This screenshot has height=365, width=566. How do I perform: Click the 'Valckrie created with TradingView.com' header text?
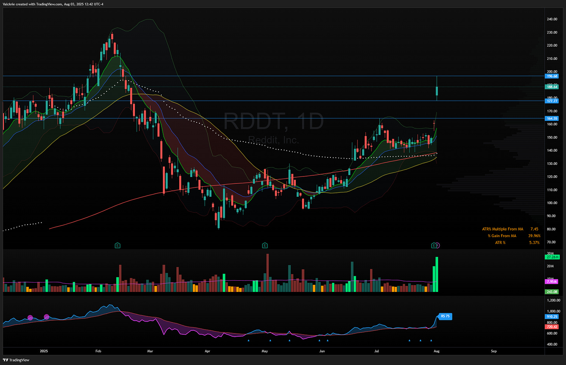[33, 4]
